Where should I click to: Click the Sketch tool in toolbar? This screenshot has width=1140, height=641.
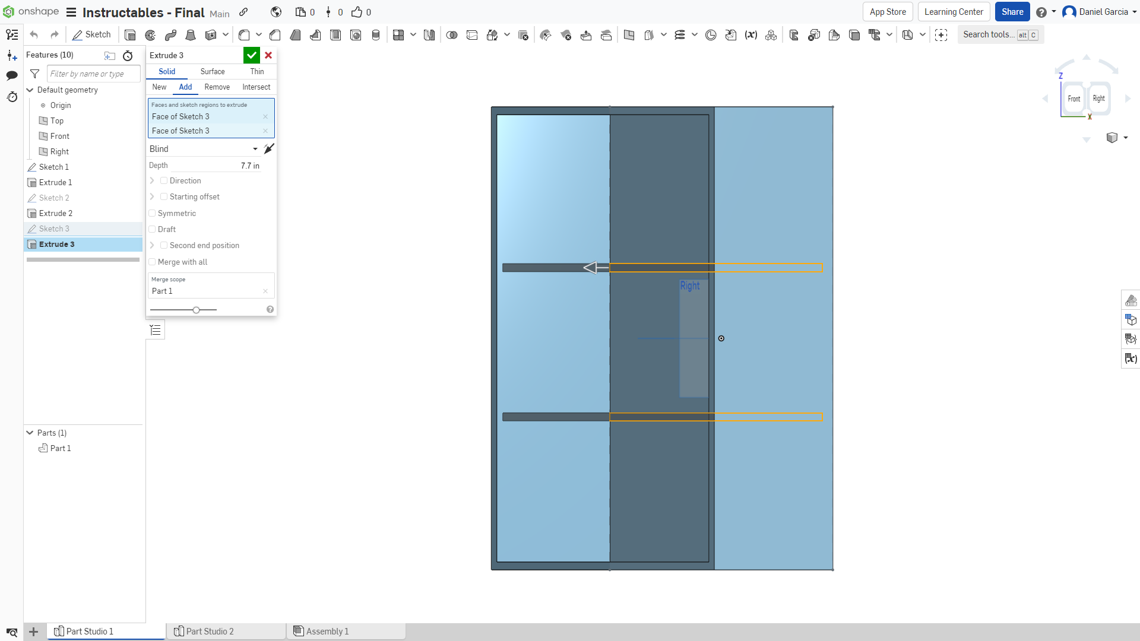coord(91,34)
